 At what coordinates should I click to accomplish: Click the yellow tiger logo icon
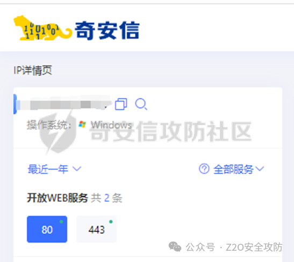point(43,28)
